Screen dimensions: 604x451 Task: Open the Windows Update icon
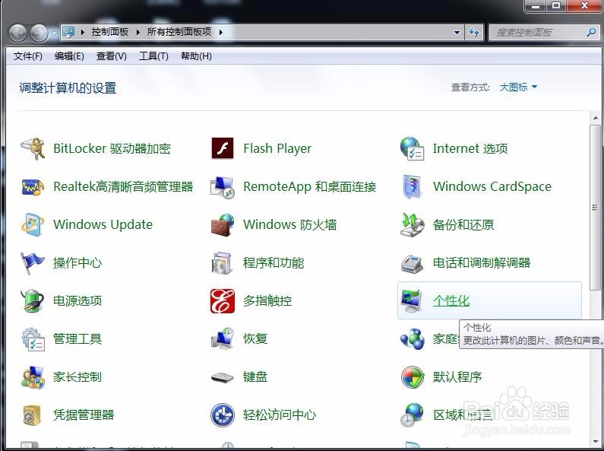(33, 224)
